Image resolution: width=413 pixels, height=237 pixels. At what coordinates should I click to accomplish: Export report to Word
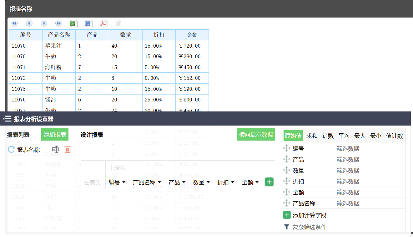(89, 23)
